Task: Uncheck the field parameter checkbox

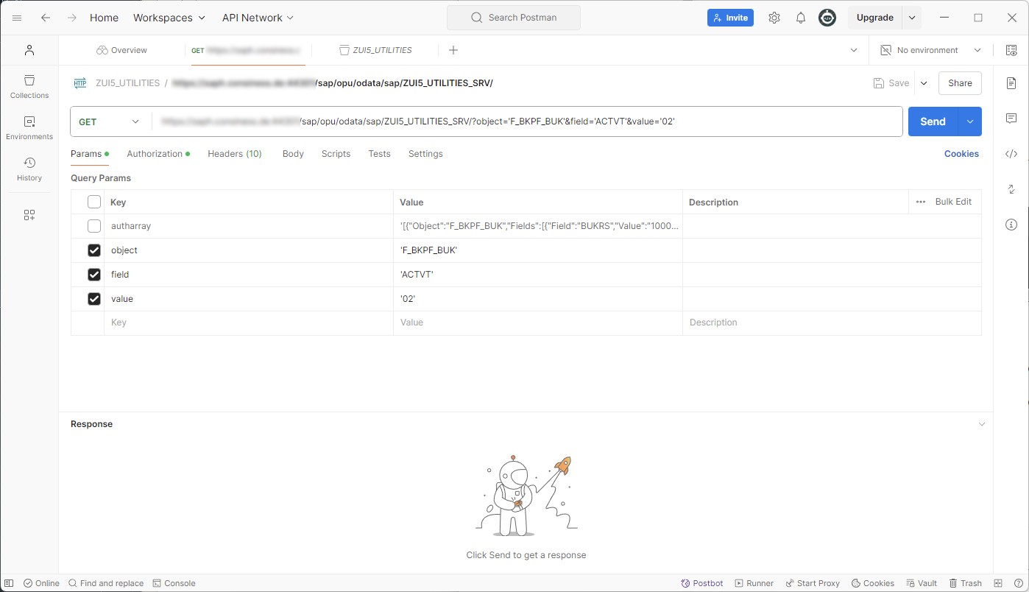Action: point(94,275)
